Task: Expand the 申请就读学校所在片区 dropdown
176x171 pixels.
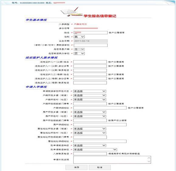Action: click(x=90, y=91)
